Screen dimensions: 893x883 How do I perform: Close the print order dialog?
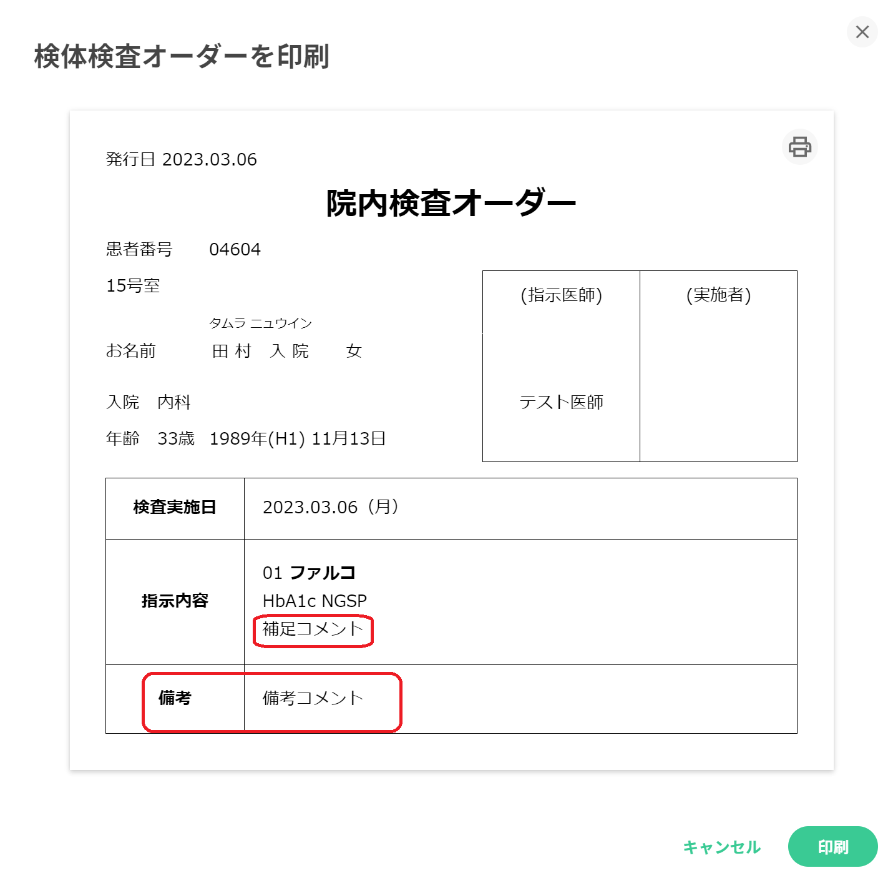tap(862, 32)
